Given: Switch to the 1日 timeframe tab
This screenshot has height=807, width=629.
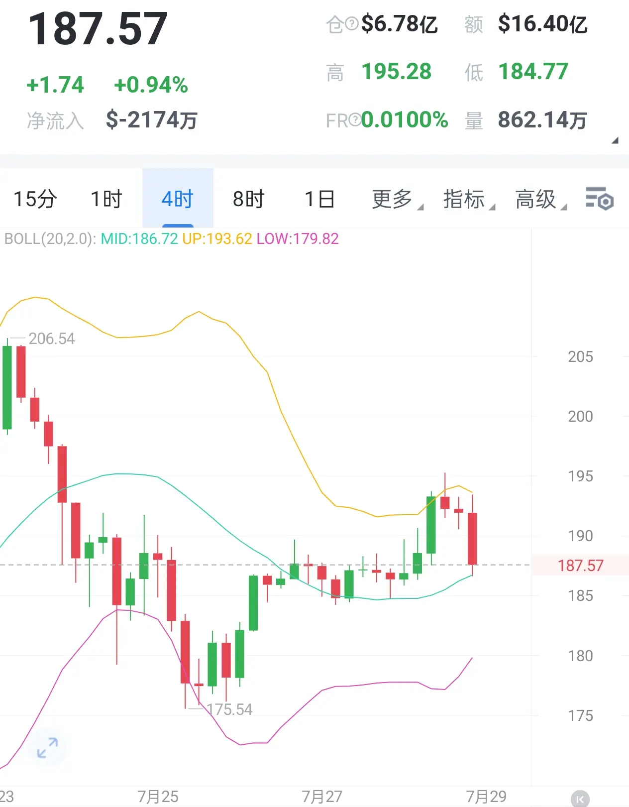Looking at the screenshot, I should click(x=320, y=199).
